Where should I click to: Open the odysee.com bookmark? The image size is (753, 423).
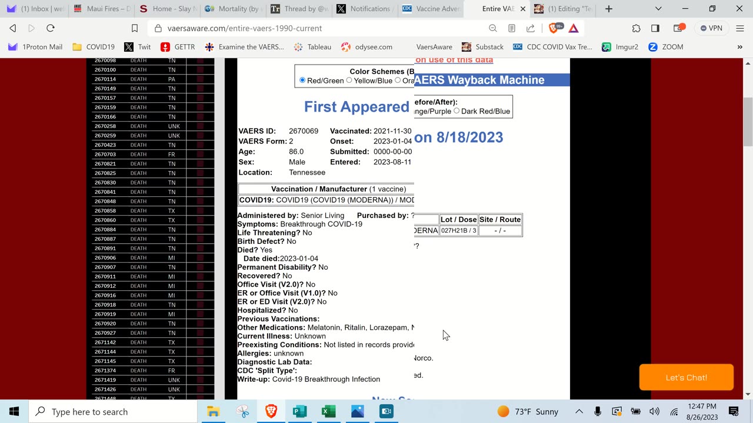coord(366,47)
